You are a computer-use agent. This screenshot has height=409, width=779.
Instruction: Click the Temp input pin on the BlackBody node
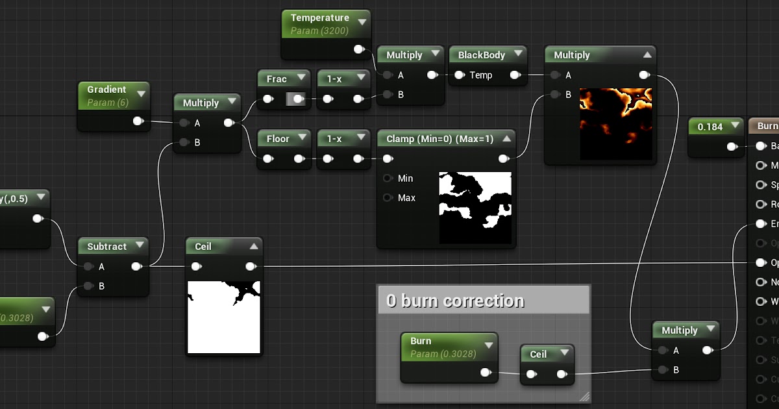[x=458, y=75]
